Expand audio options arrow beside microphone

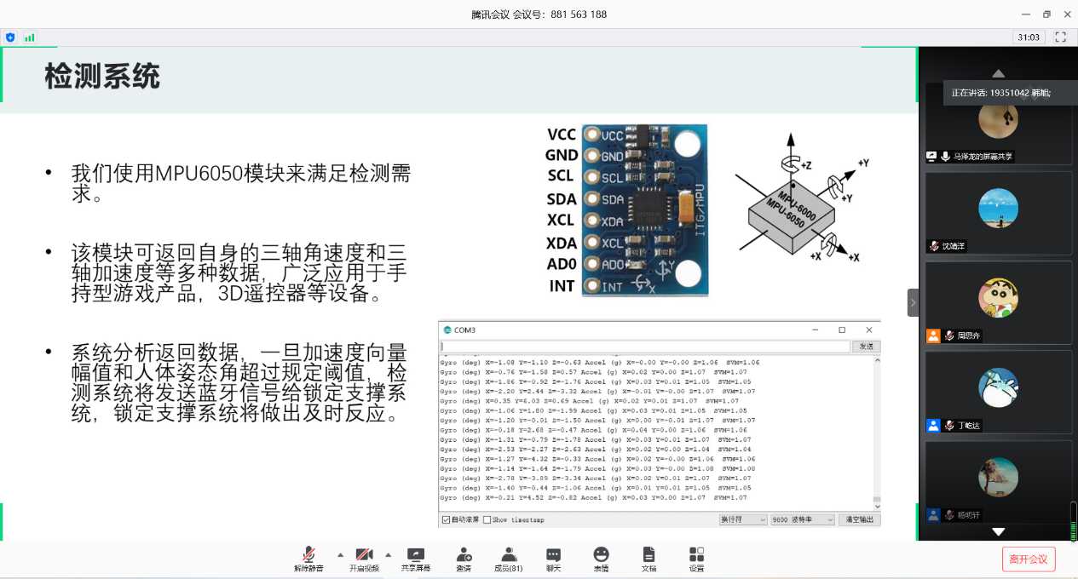click(340, 553)
